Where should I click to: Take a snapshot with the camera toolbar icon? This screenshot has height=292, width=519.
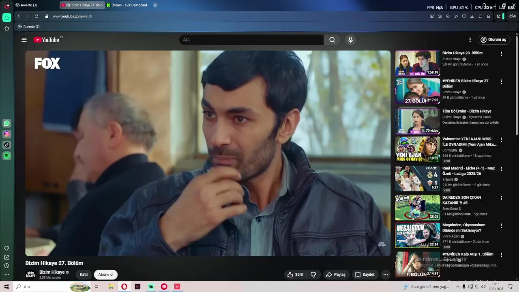(440, 16)
